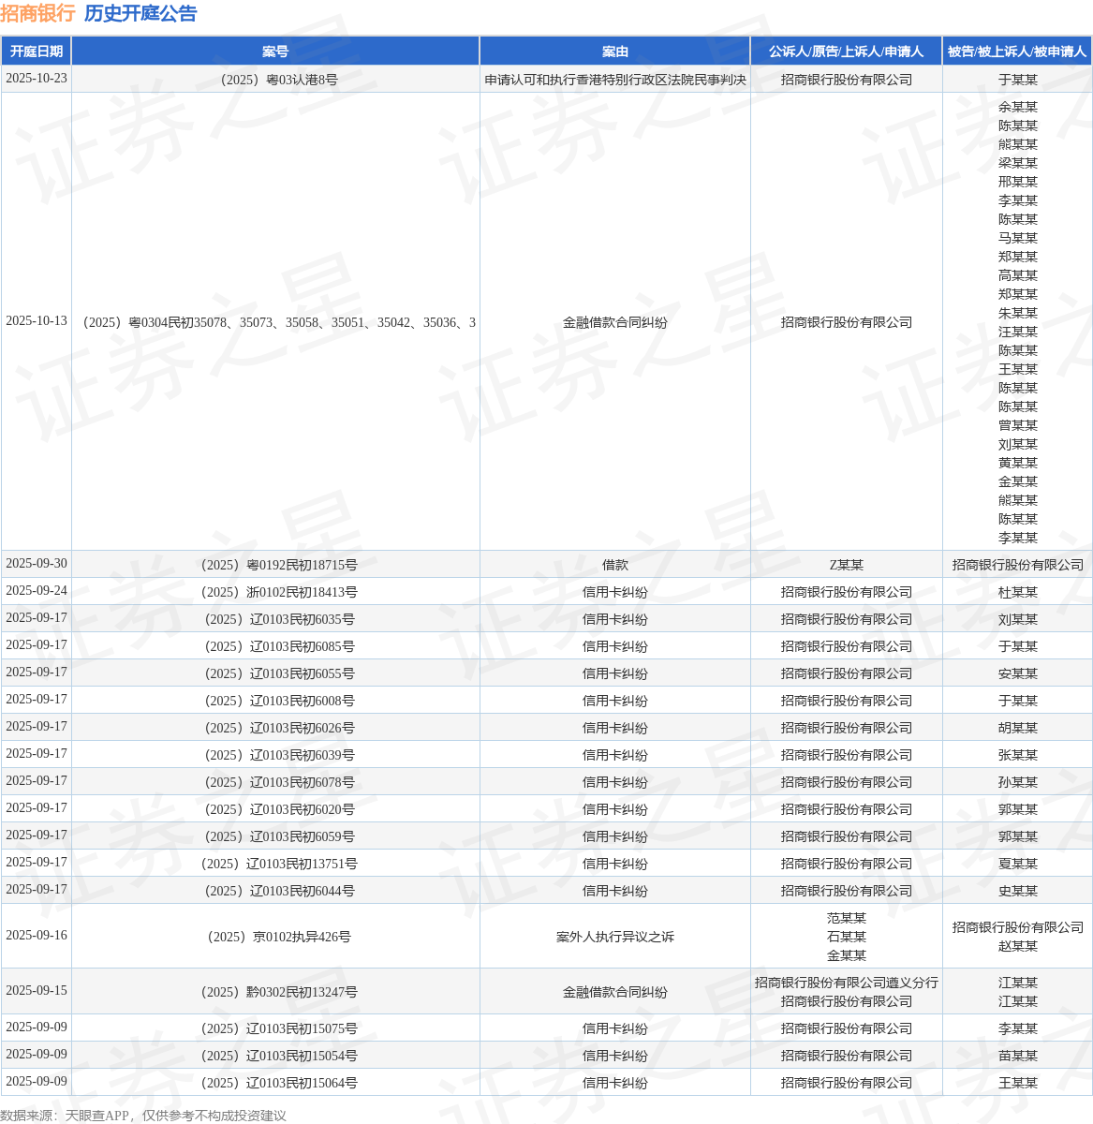Click case number 辽0103民初15075号
The image size is (1093, 1124).
click(275, 1028)
